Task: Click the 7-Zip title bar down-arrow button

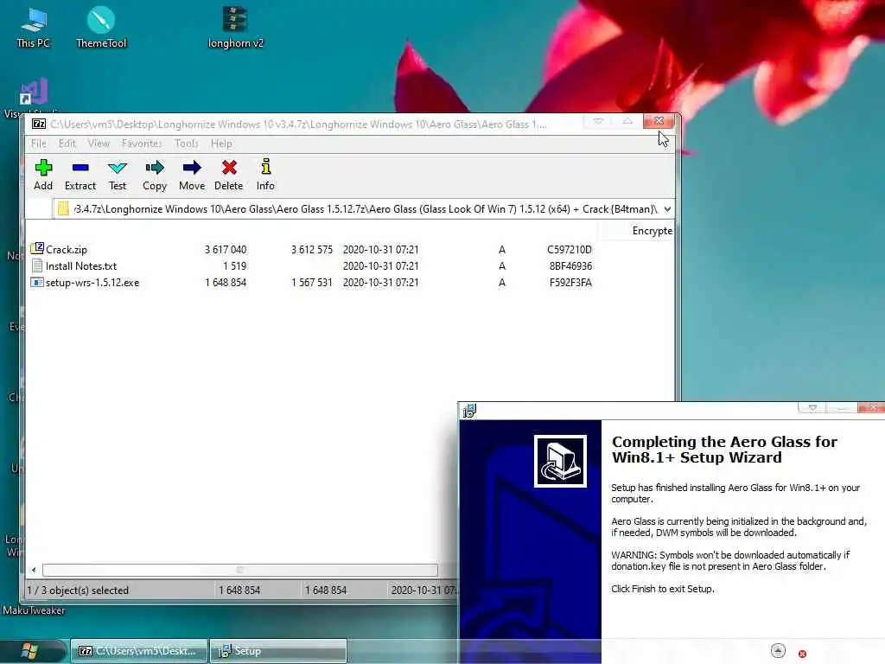Action: [598, 121]
